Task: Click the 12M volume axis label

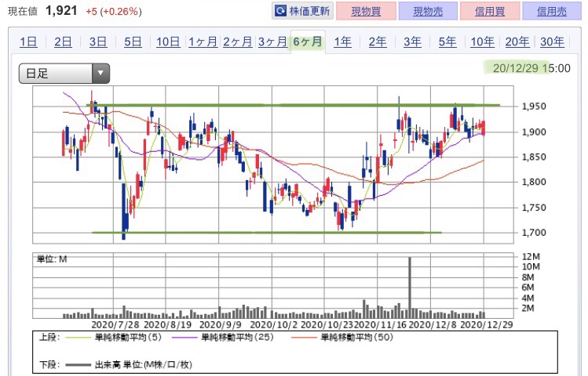Action: click(x=531, y=257)
